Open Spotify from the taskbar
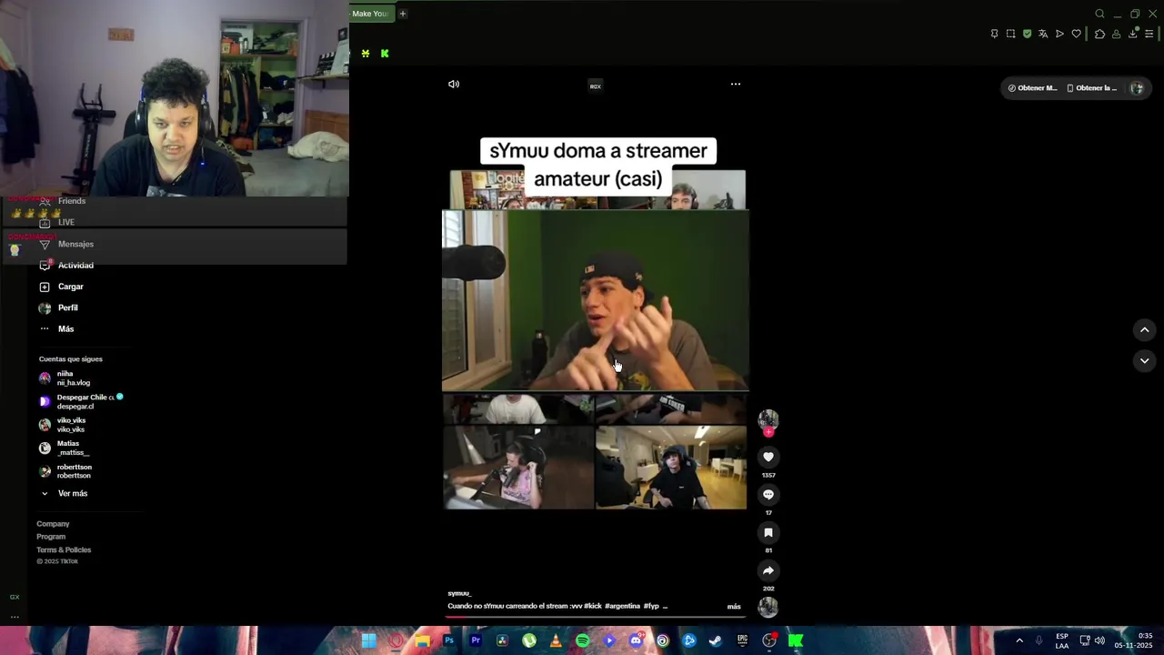 (583, 641)
